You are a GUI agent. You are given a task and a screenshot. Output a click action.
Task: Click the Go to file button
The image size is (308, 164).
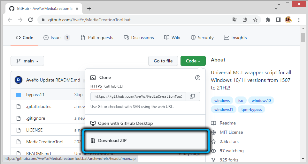pyautogui.click(x=163, y=61)
